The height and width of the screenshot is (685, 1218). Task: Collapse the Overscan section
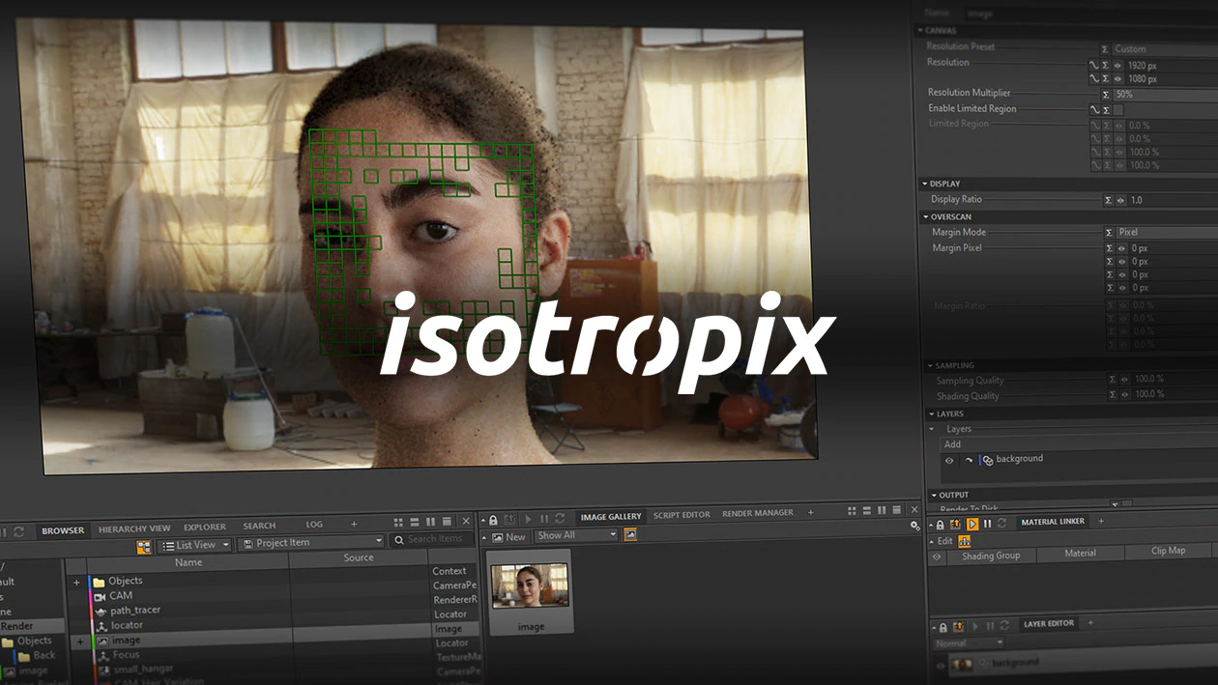925,217
